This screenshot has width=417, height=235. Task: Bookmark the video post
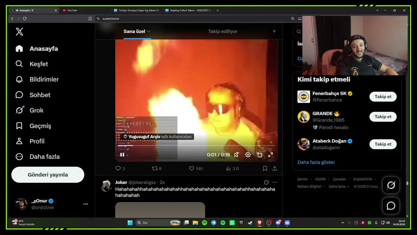tap(265, 168)
